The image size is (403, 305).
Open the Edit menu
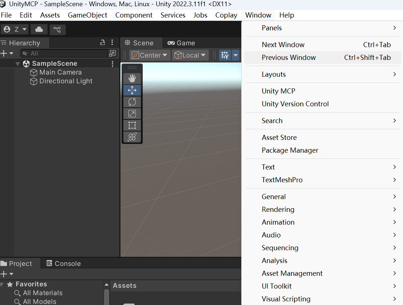26,15
